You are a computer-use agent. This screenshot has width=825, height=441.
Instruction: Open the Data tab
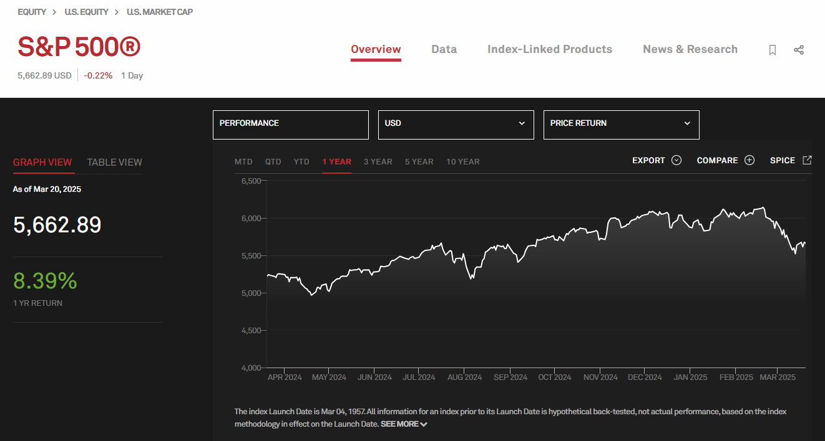coord(444,49)
